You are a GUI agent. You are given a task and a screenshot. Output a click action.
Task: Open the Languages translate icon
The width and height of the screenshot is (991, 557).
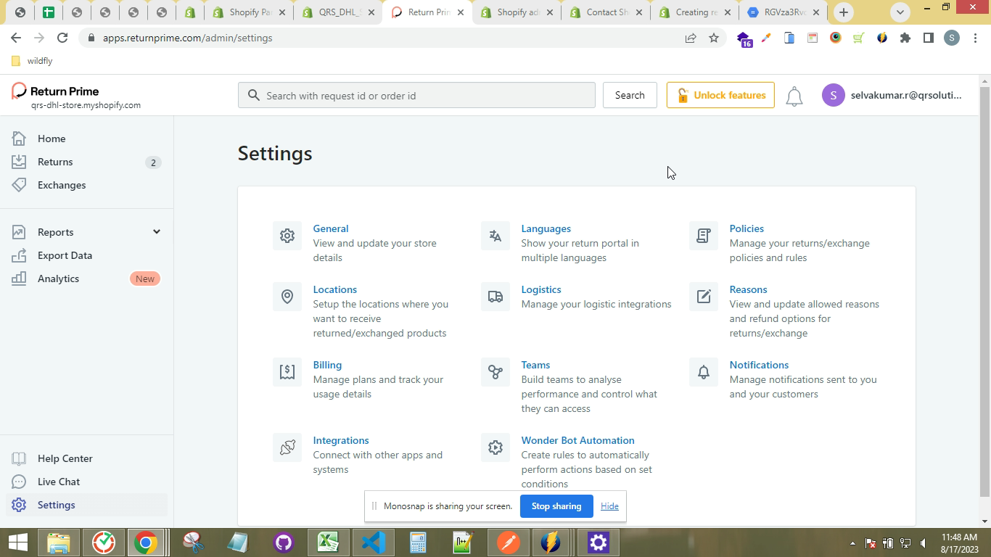[x=495, y=236]
